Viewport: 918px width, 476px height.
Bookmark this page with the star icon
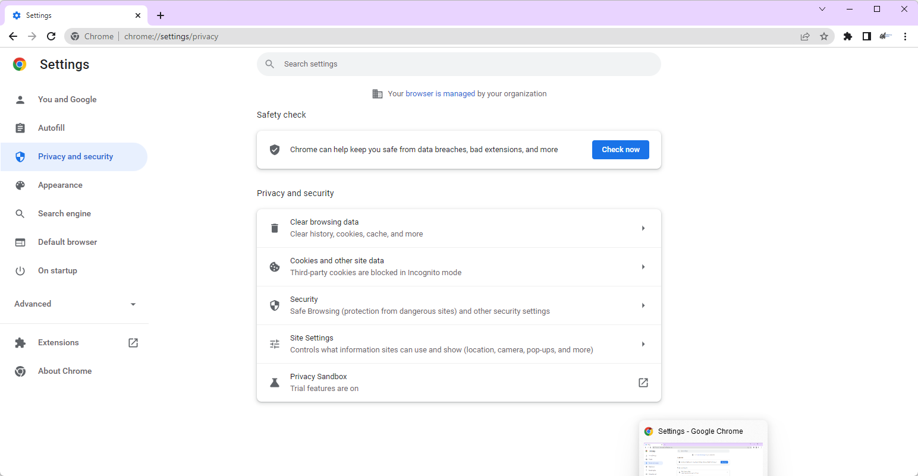point(824,36)
